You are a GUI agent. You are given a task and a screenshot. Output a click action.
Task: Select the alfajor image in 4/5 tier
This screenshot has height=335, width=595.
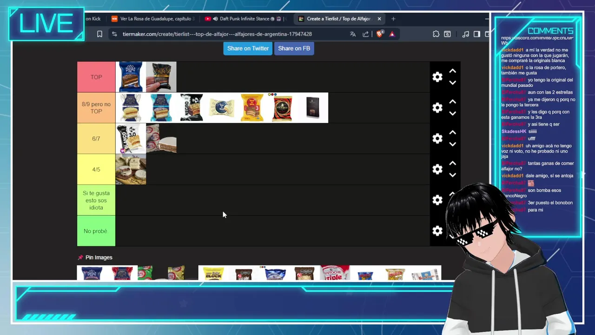point(131,169)
